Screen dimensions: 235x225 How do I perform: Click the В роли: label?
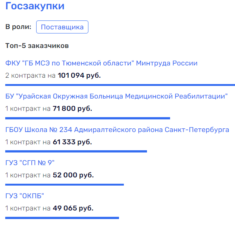(x=18, y=27)
